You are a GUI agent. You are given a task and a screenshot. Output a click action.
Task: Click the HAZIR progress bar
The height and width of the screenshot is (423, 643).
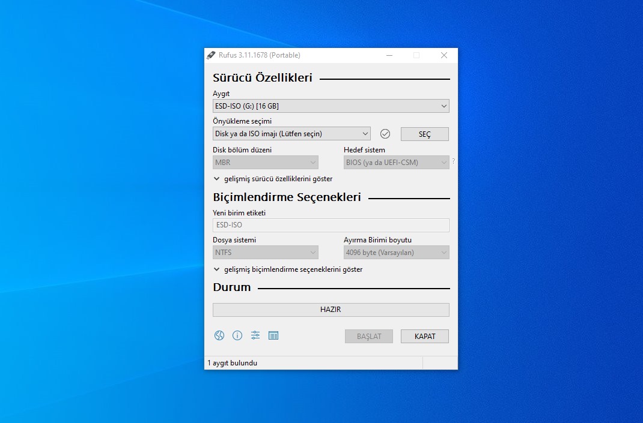pyautogui.click(x=331, y=310)
